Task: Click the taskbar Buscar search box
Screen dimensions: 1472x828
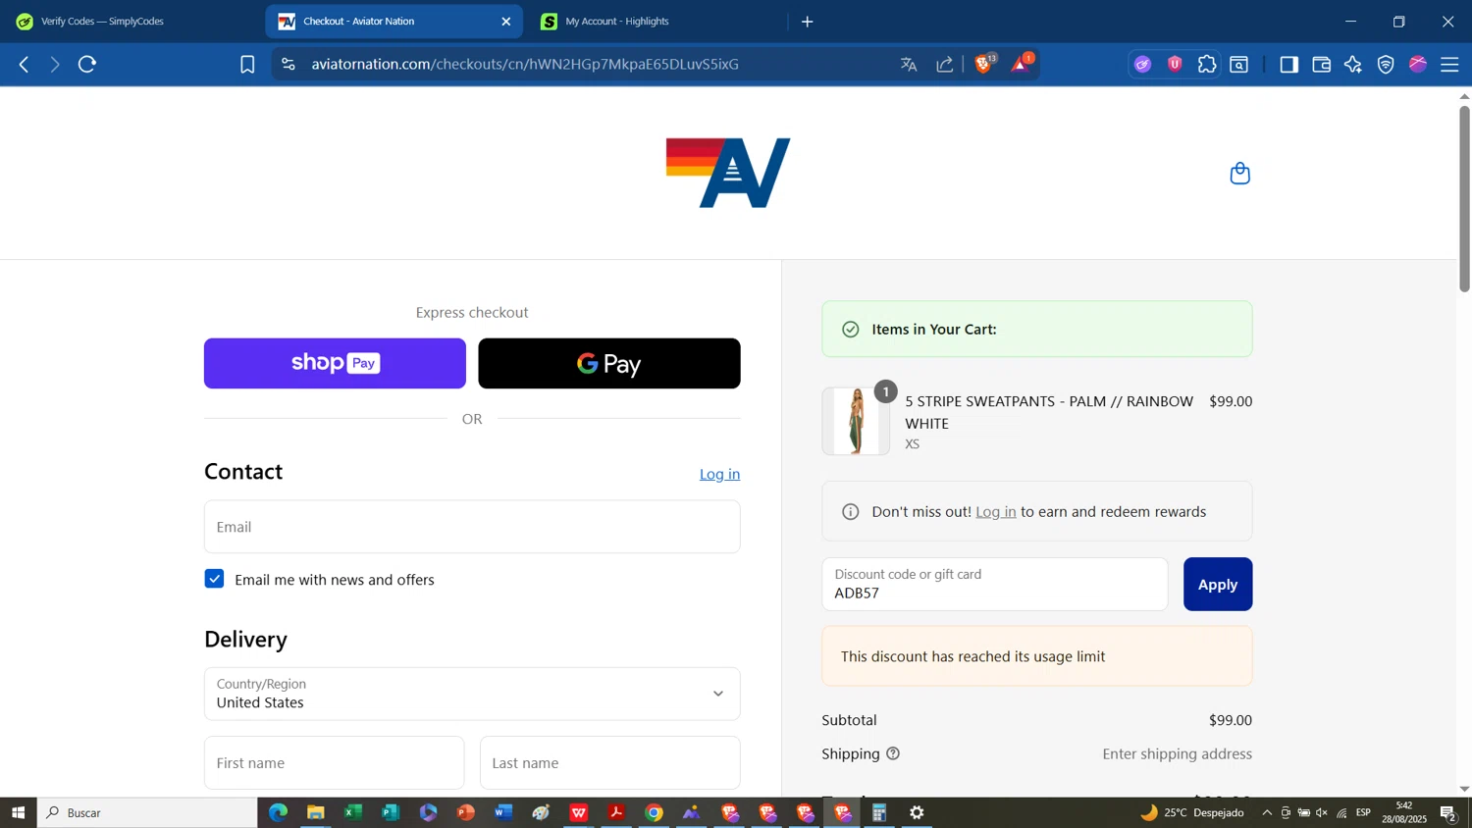Action: pos(147,812)
